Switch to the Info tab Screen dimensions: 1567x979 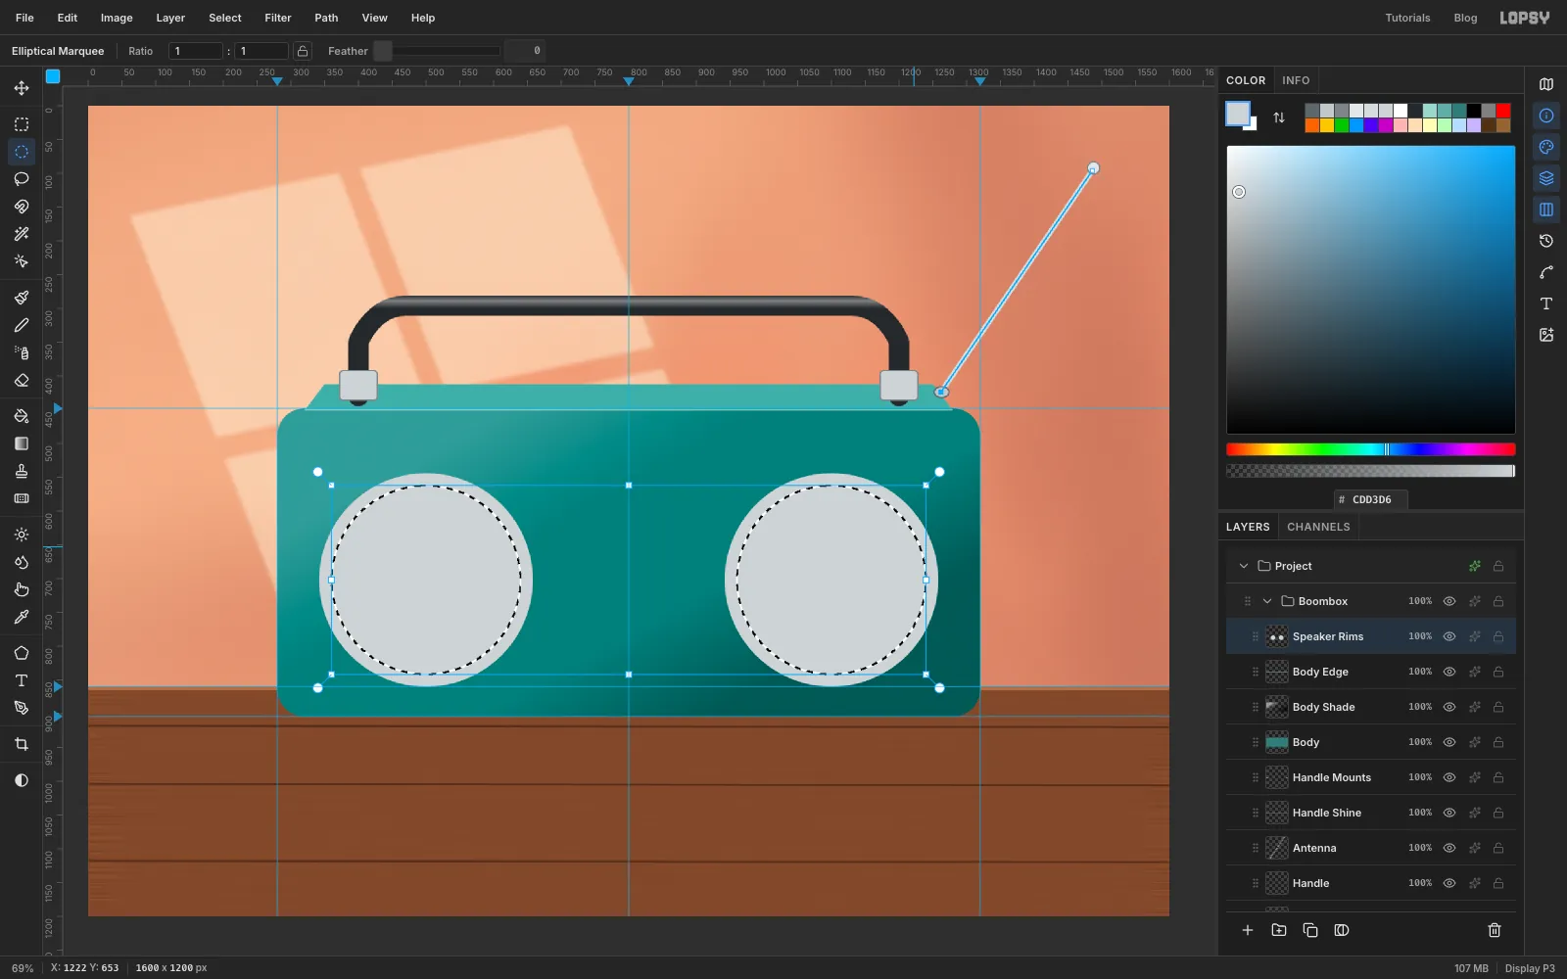coord(1296,80)
